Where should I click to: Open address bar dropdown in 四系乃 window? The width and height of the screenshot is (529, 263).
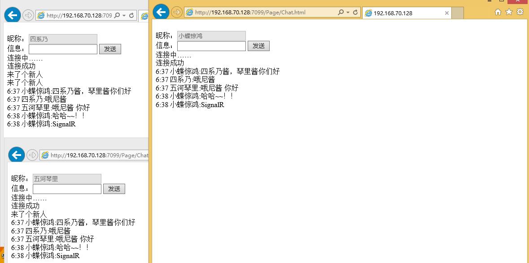click(x=124, y=16)
